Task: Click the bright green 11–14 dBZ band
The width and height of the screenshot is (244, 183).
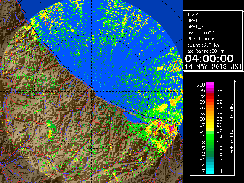Action: 210,136
